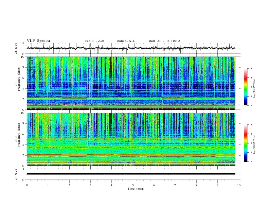Screen dimensions: 269x208
Task: Select the "Time (min)" axis title
Action: point(136,189)
